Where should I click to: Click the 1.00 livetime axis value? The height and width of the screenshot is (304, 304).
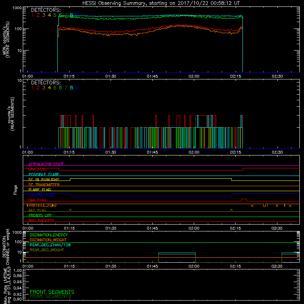click(x=17, y=271)
